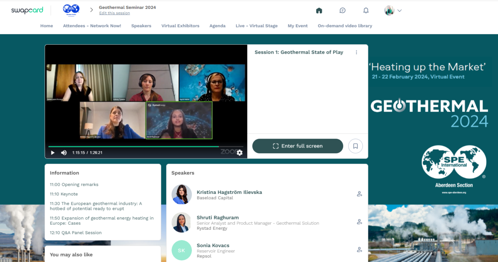
Task: Open the Agenda tab
Action: click(217, 26)
